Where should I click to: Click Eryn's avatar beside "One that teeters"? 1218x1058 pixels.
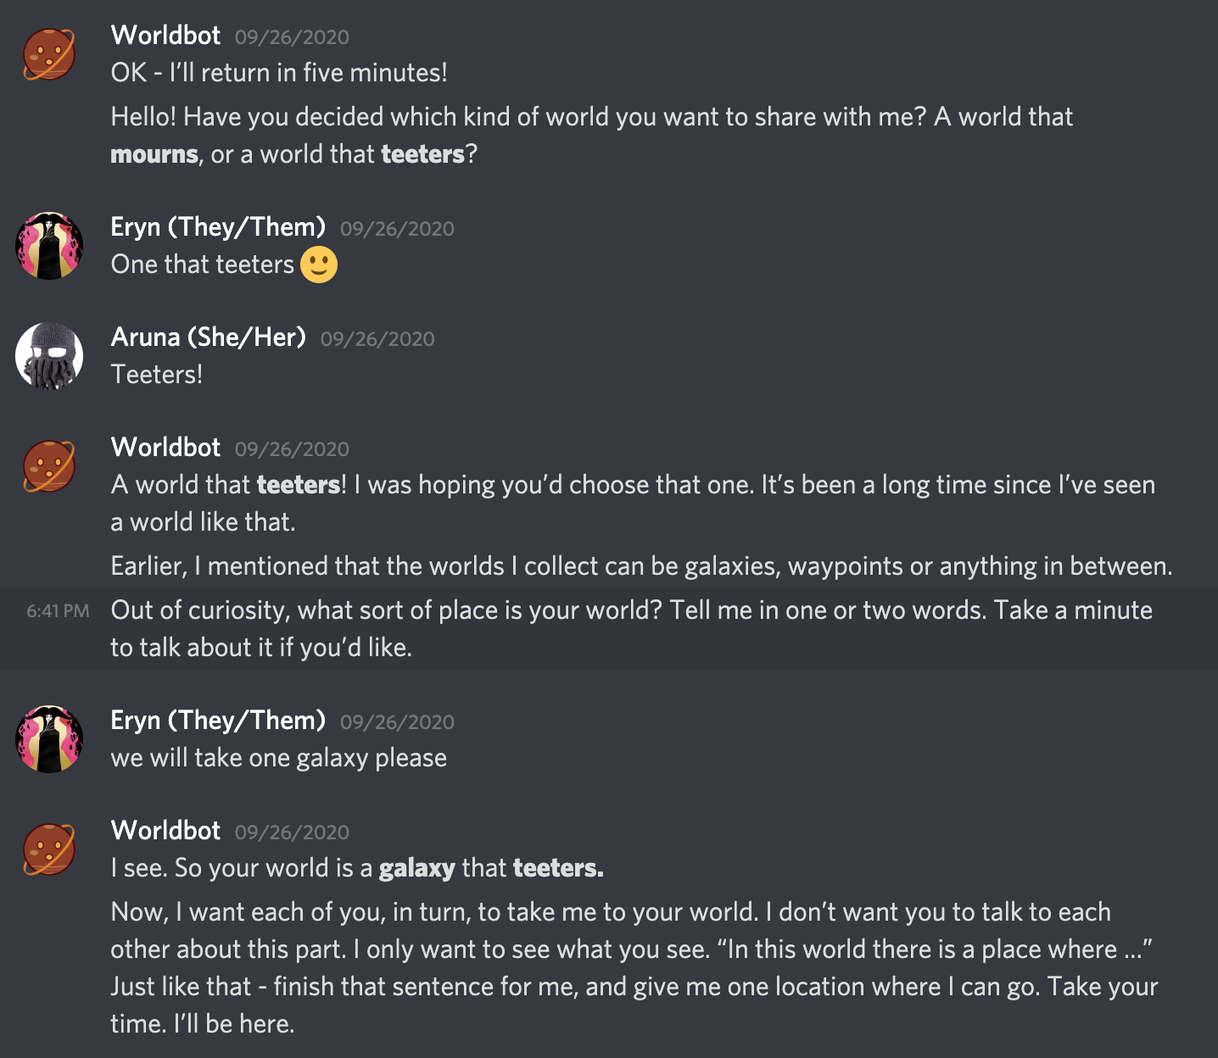(x=49, y=246)
